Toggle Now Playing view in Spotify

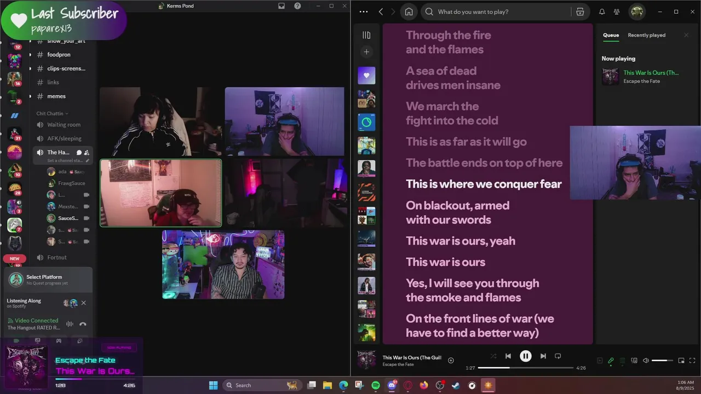[x=600, y=361]
